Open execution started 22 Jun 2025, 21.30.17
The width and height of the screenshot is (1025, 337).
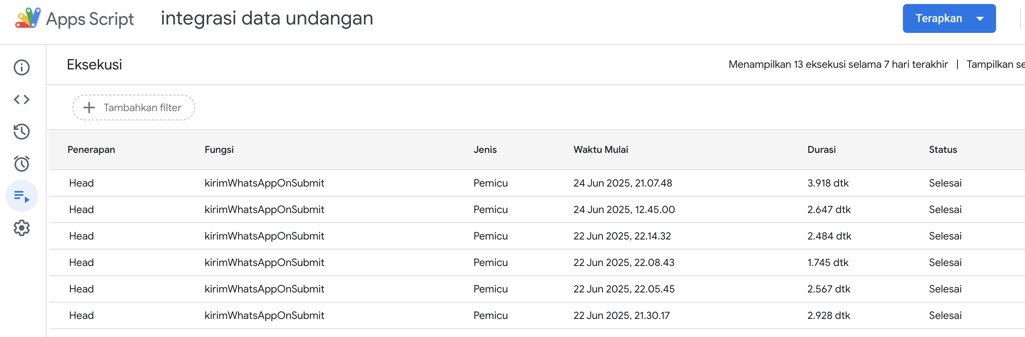click(621, 315)
